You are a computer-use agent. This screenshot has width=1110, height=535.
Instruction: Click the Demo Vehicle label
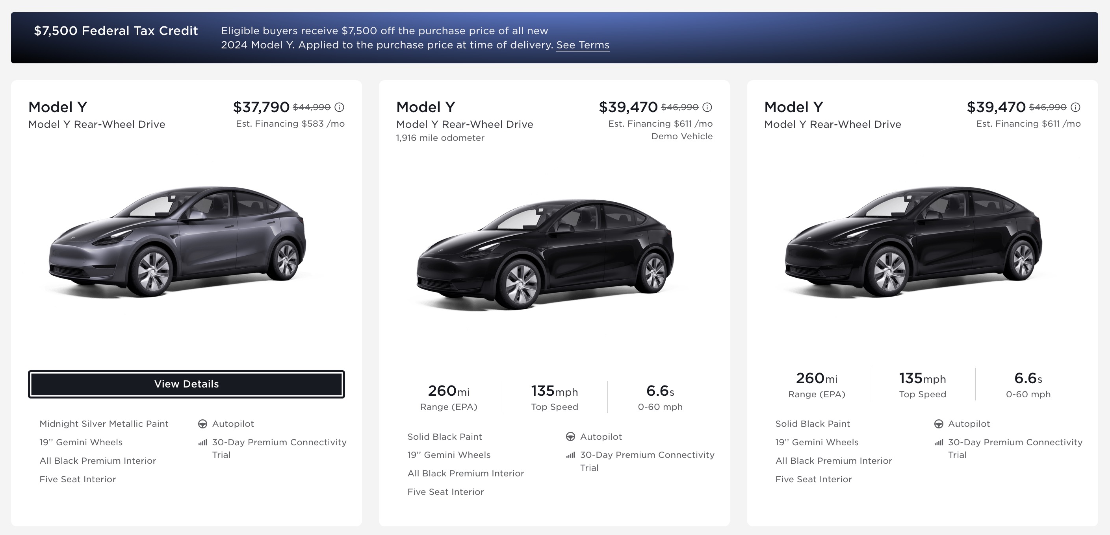[x=681, y=136]
